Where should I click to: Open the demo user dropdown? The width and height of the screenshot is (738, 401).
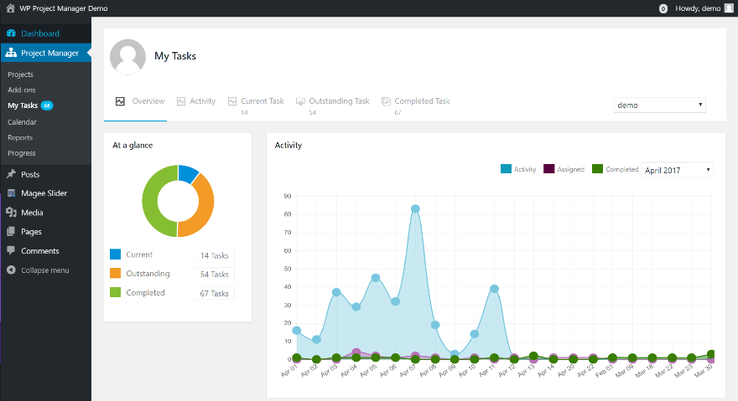(660, 105)
